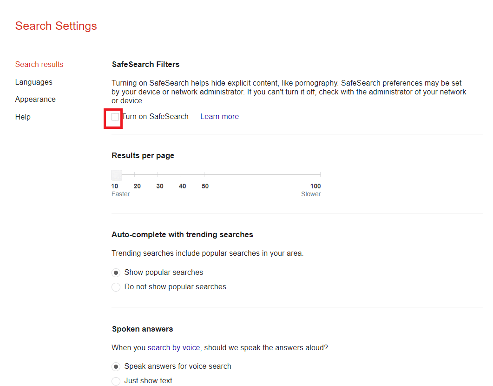Switch to Search results section
The height and width of the screenshot is (386, 493).
click(39, 64)
